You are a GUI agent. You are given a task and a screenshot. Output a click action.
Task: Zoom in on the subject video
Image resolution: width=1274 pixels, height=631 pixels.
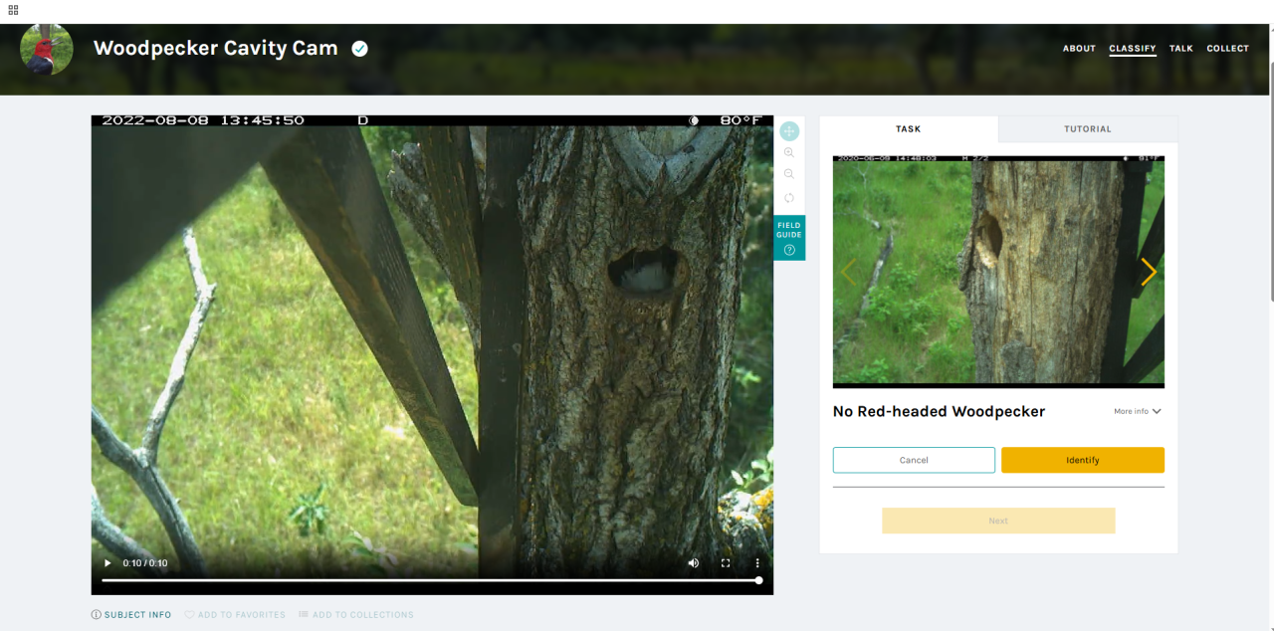pos(789,153)
